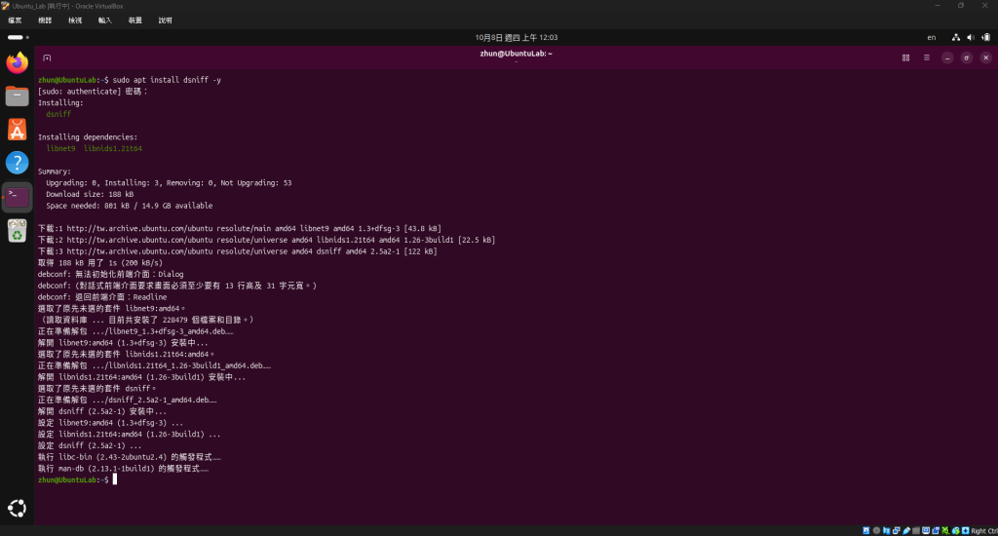Screen dimensions: 998x536
Task: Click the 'Right Ctrl' host key label
Action: 984,531
